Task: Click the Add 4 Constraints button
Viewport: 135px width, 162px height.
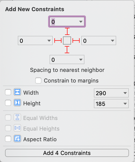Action: click(67, 153)
